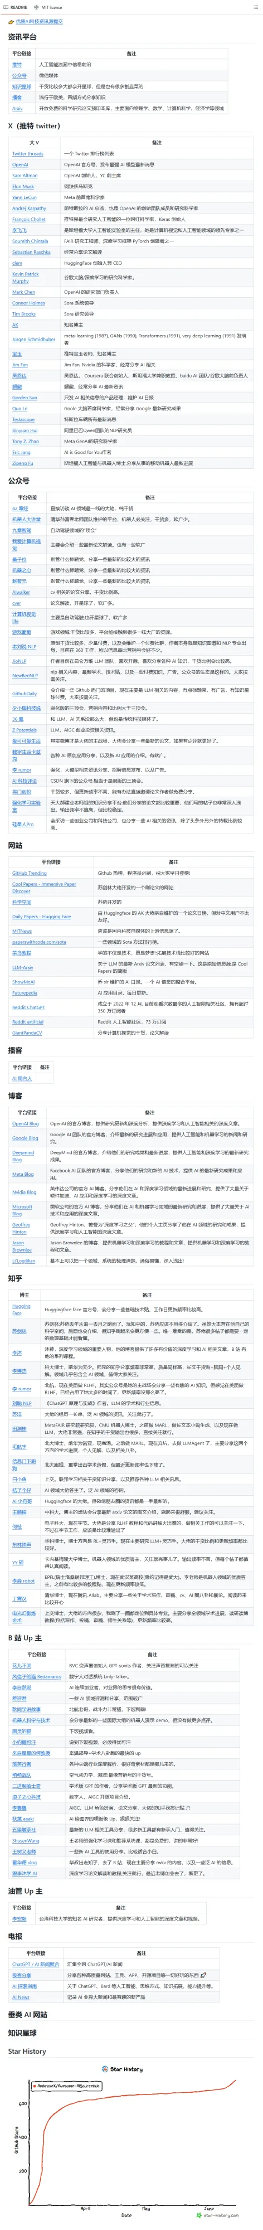Open the OpenAI Blog link
The width and height of the screenshot is (263, 2230).
[25, 1124]
